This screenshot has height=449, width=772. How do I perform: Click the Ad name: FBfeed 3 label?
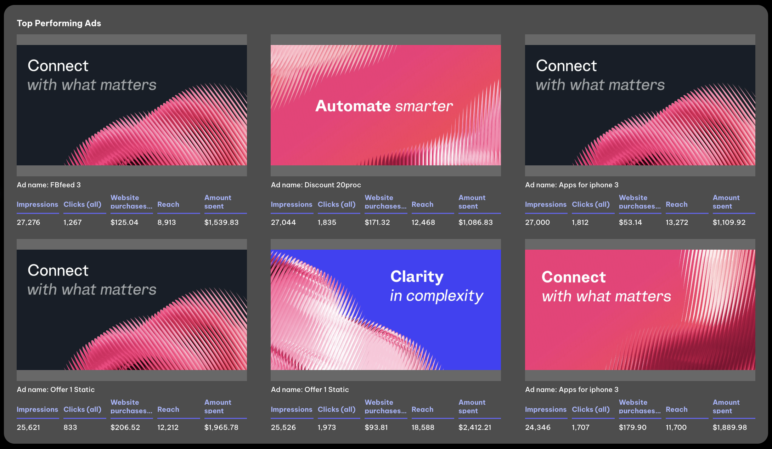[x=49, y=184]
